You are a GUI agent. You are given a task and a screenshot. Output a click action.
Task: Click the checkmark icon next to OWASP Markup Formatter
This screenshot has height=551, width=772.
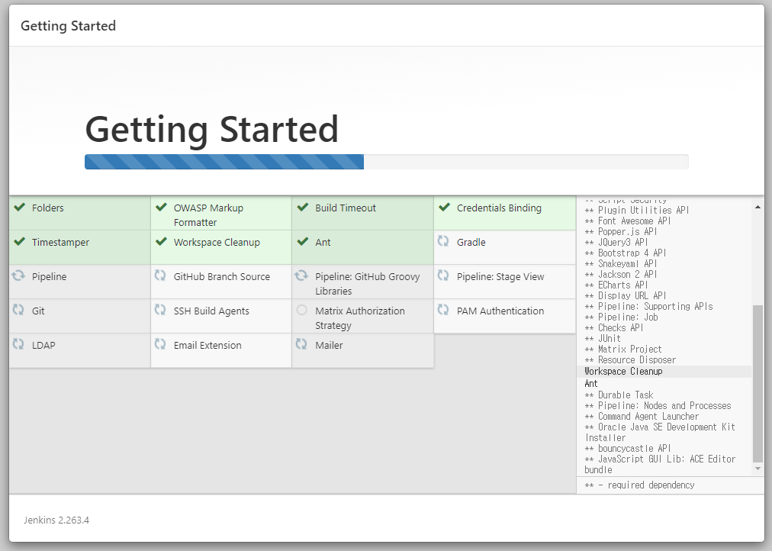point(161,208)
